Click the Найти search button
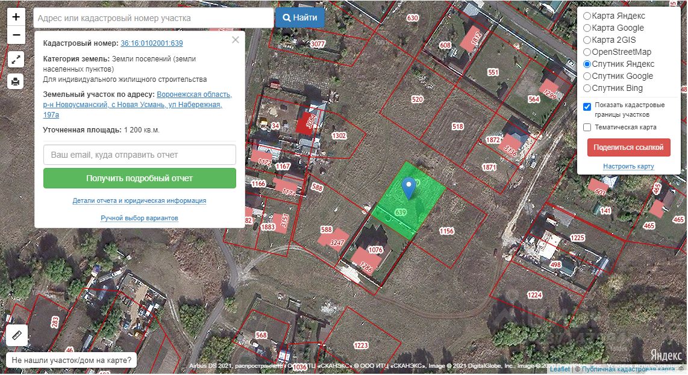Image resolution: width=688 pixels, height=375 pixels. [300, 17]
